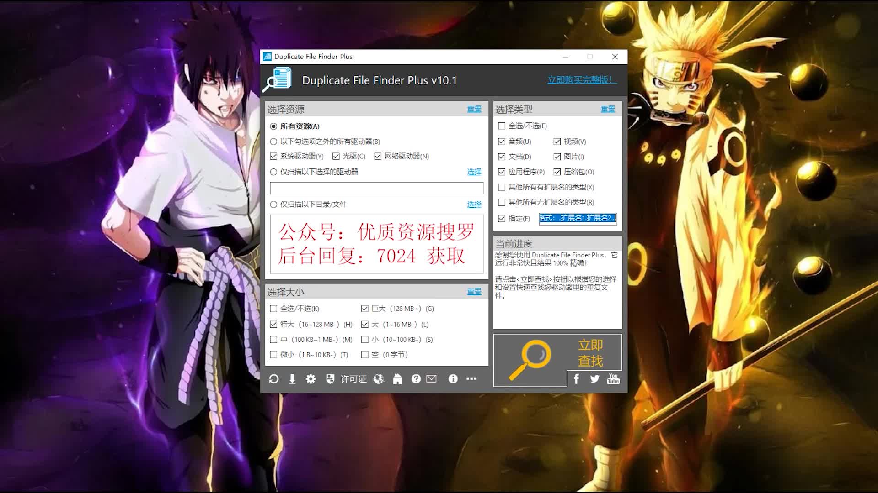Click the small app icon in the title bar
This screenshot has width=878, height=493.
(267, 57)
